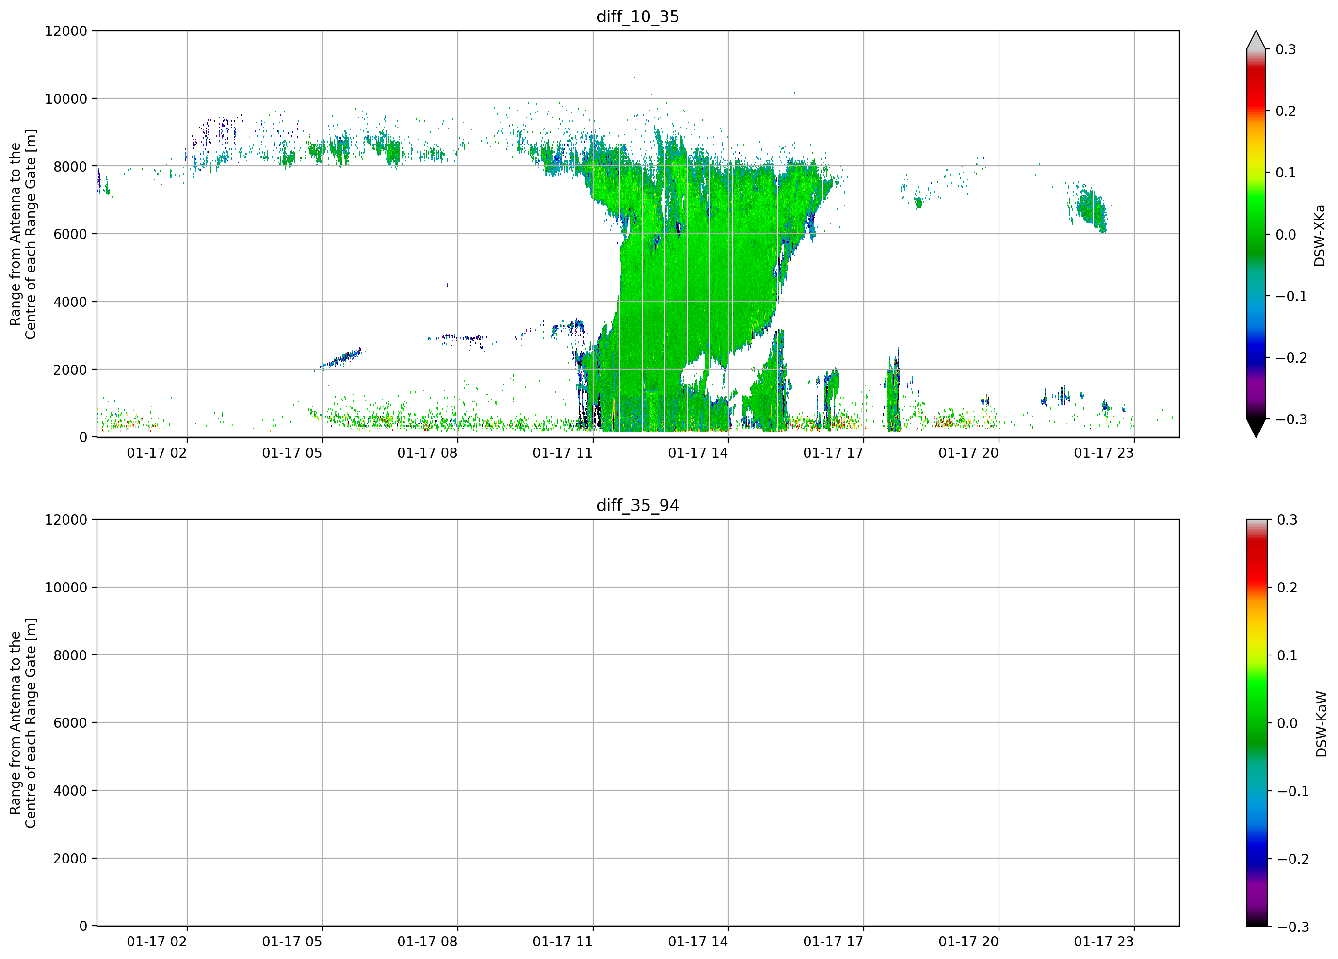This screenshot has height=959, width=1338.
Task: Click the 0.0 tick on DSW-XKa colorbar
Action: pos(1286,235)
